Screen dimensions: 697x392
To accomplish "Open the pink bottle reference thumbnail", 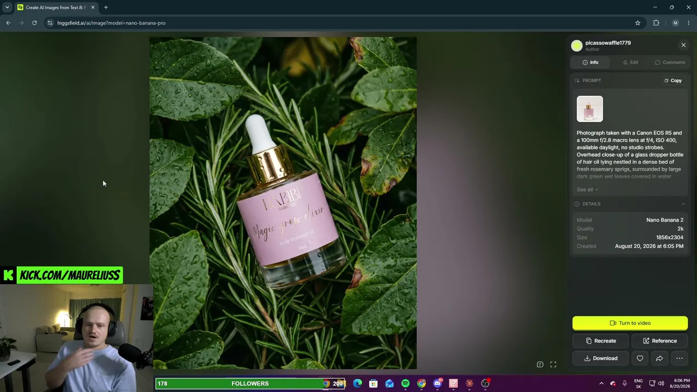I will coord(590,109).
